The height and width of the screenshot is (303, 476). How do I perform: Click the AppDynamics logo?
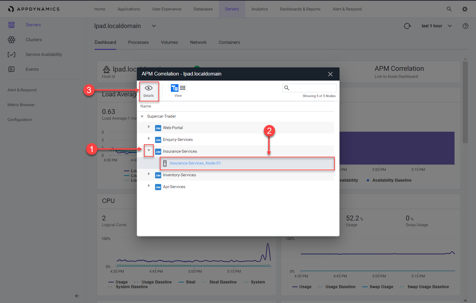[34, 9]
